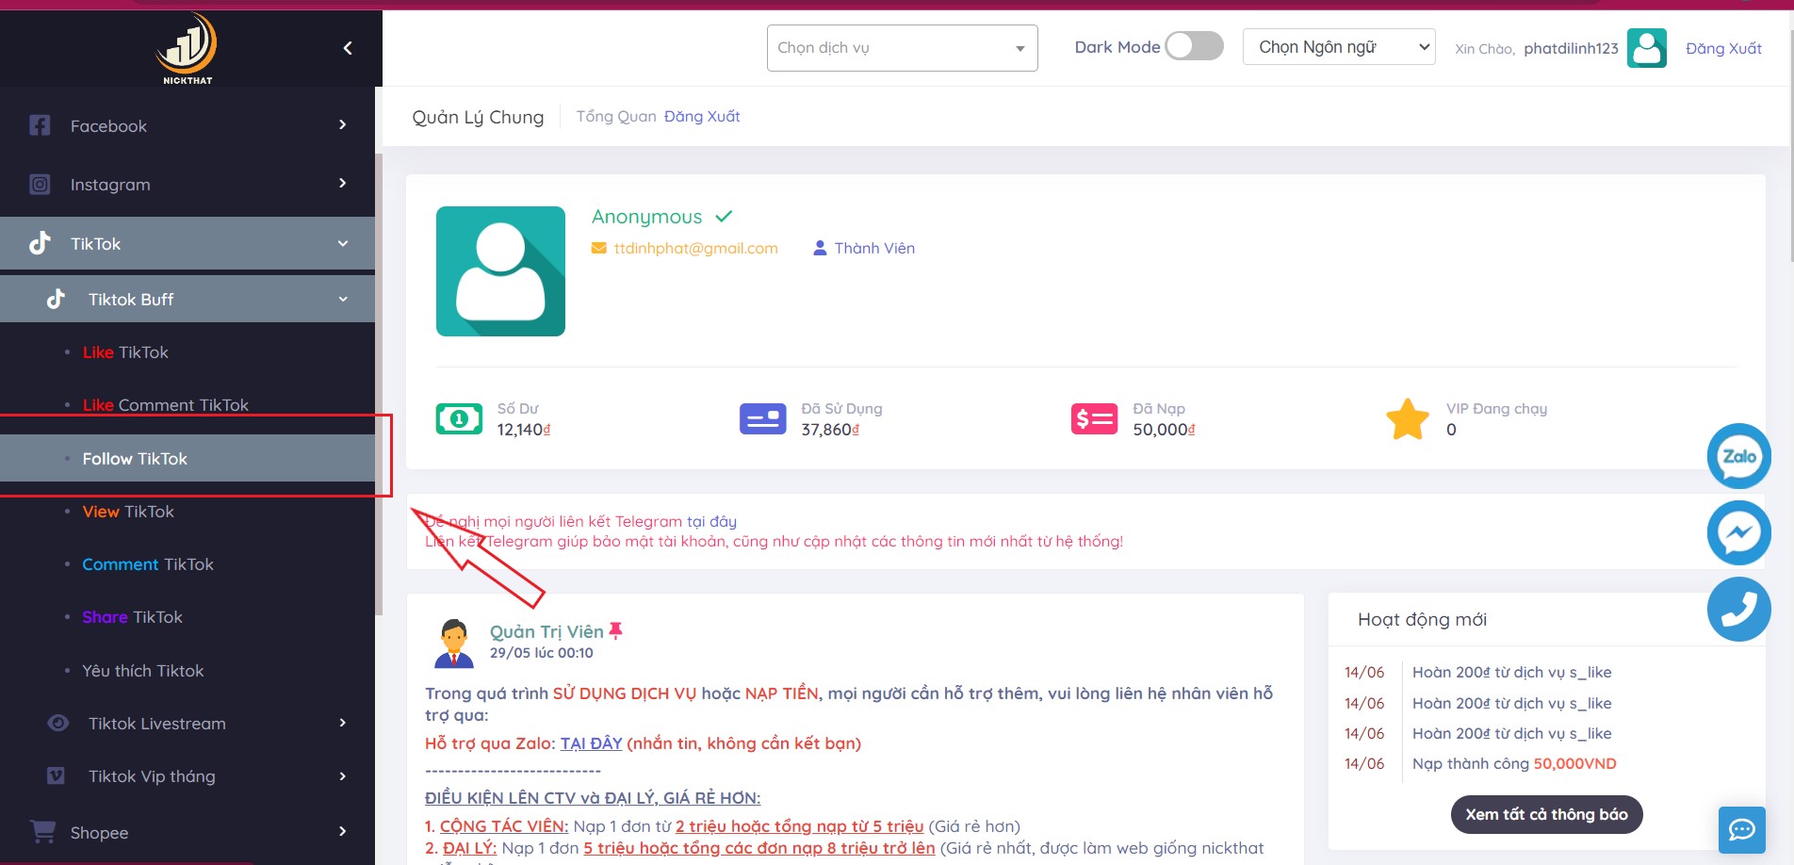Viewport: 1794px width, 865px height.
Task: Click the Nạp thành công 50,000VND entry
Action: [x=1514, y=763]
